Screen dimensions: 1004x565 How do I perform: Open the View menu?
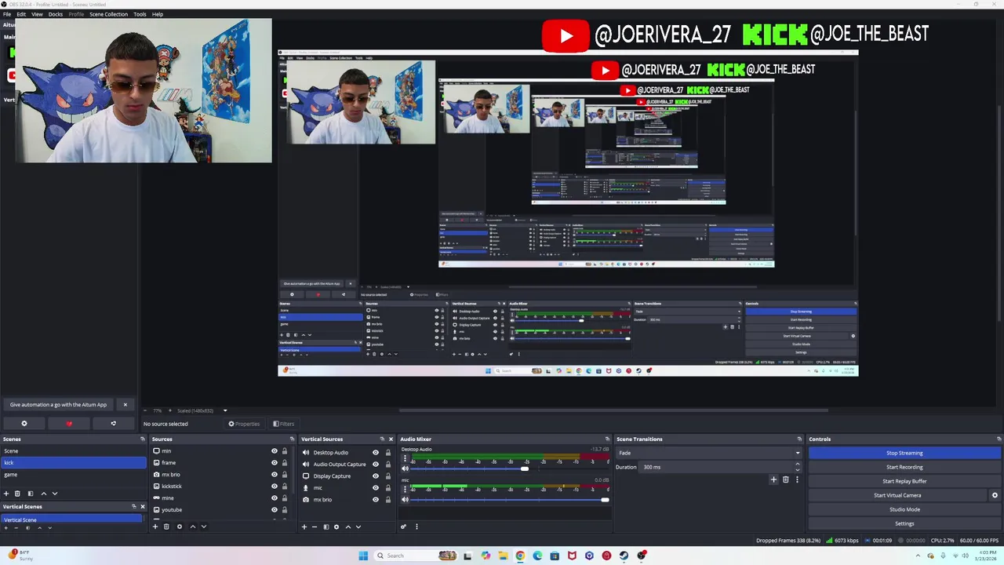click(x=37, y=14)
